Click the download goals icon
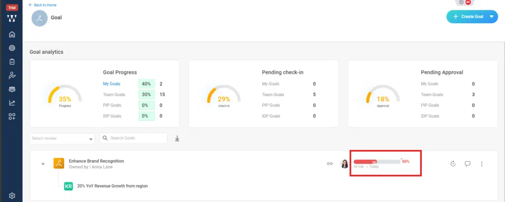 pyautogui.click(x=177, y=138)
